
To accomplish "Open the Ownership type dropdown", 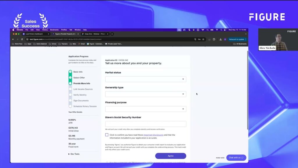I will click(146, 94).
